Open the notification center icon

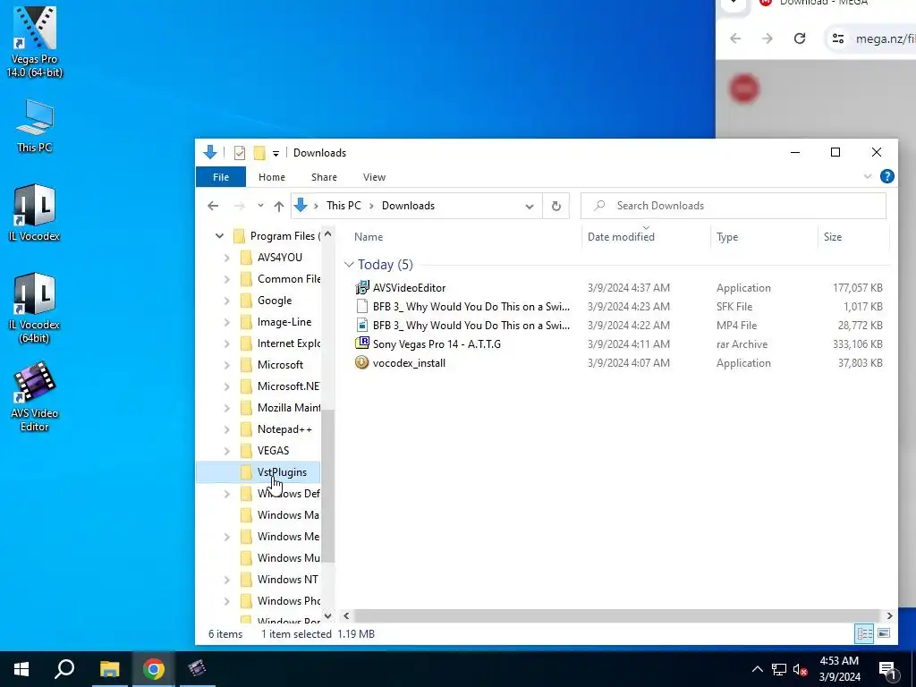(887, 669)
